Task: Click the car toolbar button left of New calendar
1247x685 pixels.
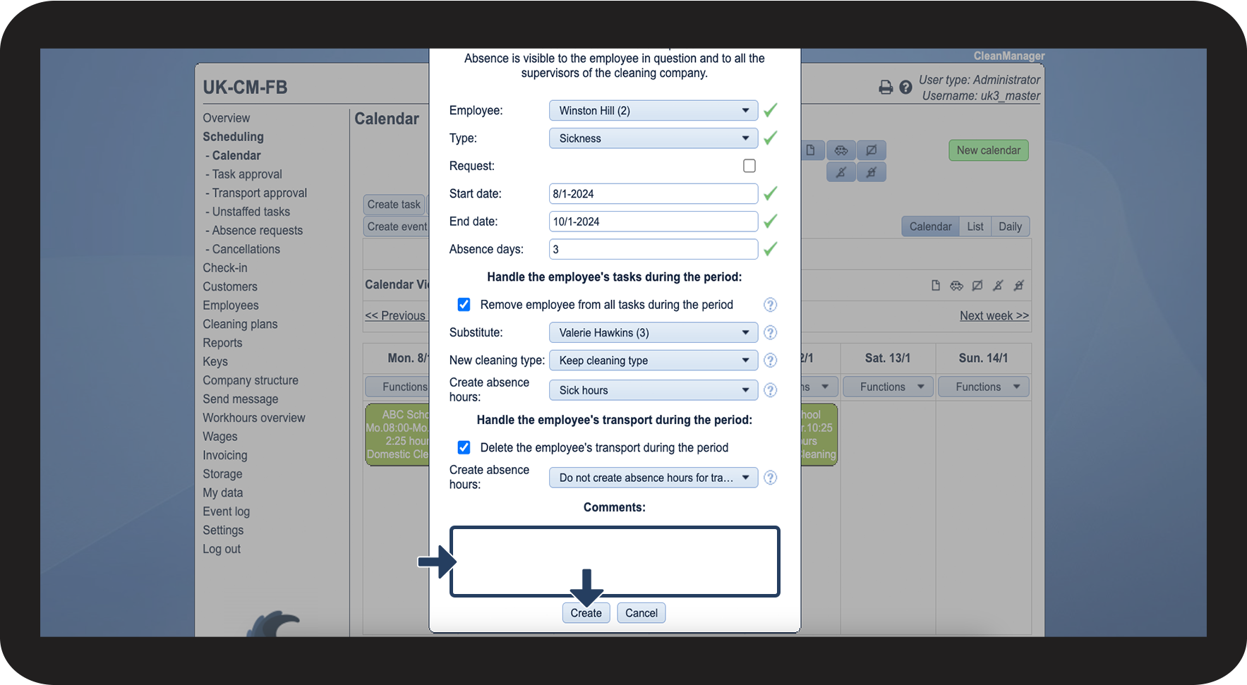Action: pyautogui.click(x=841, y=150)
